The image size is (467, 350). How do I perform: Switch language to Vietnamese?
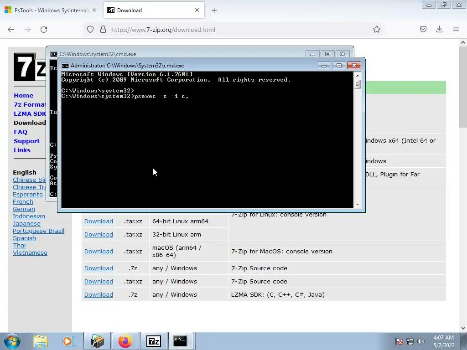(30, 252)
